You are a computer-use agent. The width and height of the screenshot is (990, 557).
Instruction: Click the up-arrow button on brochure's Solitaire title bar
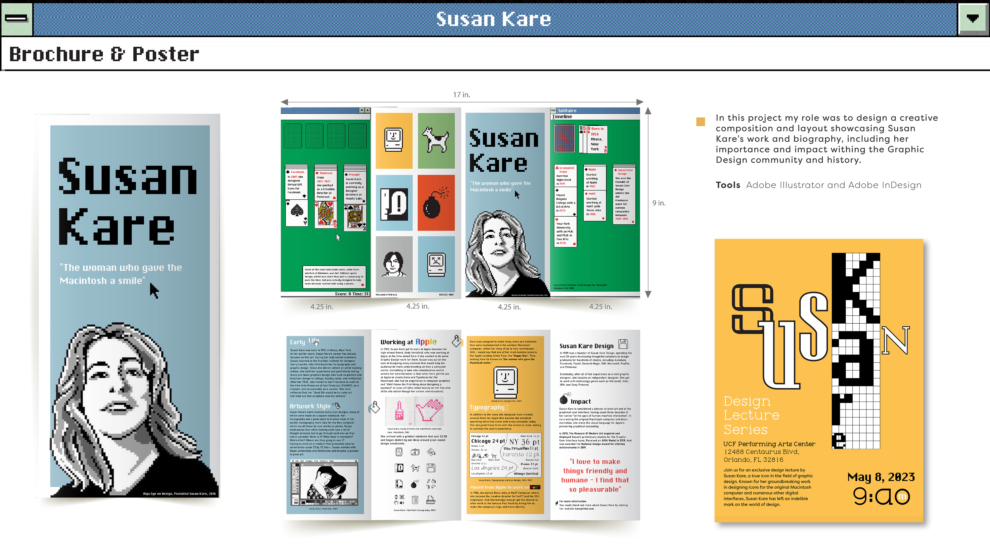[367, 110]
